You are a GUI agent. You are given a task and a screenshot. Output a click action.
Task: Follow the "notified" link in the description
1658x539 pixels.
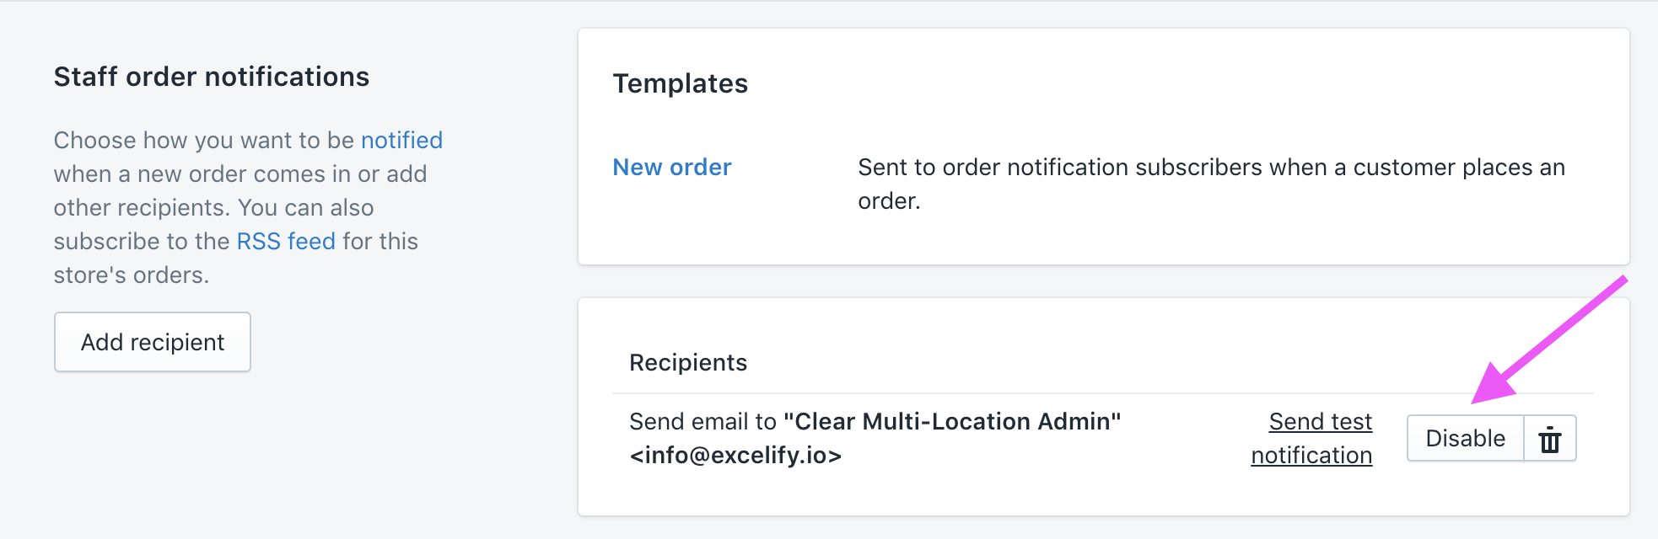tap(401, 141)
